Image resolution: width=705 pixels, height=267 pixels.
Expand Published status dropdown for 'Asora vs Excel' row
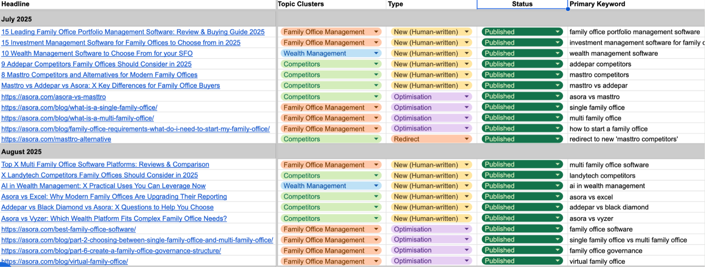[558, 197]
